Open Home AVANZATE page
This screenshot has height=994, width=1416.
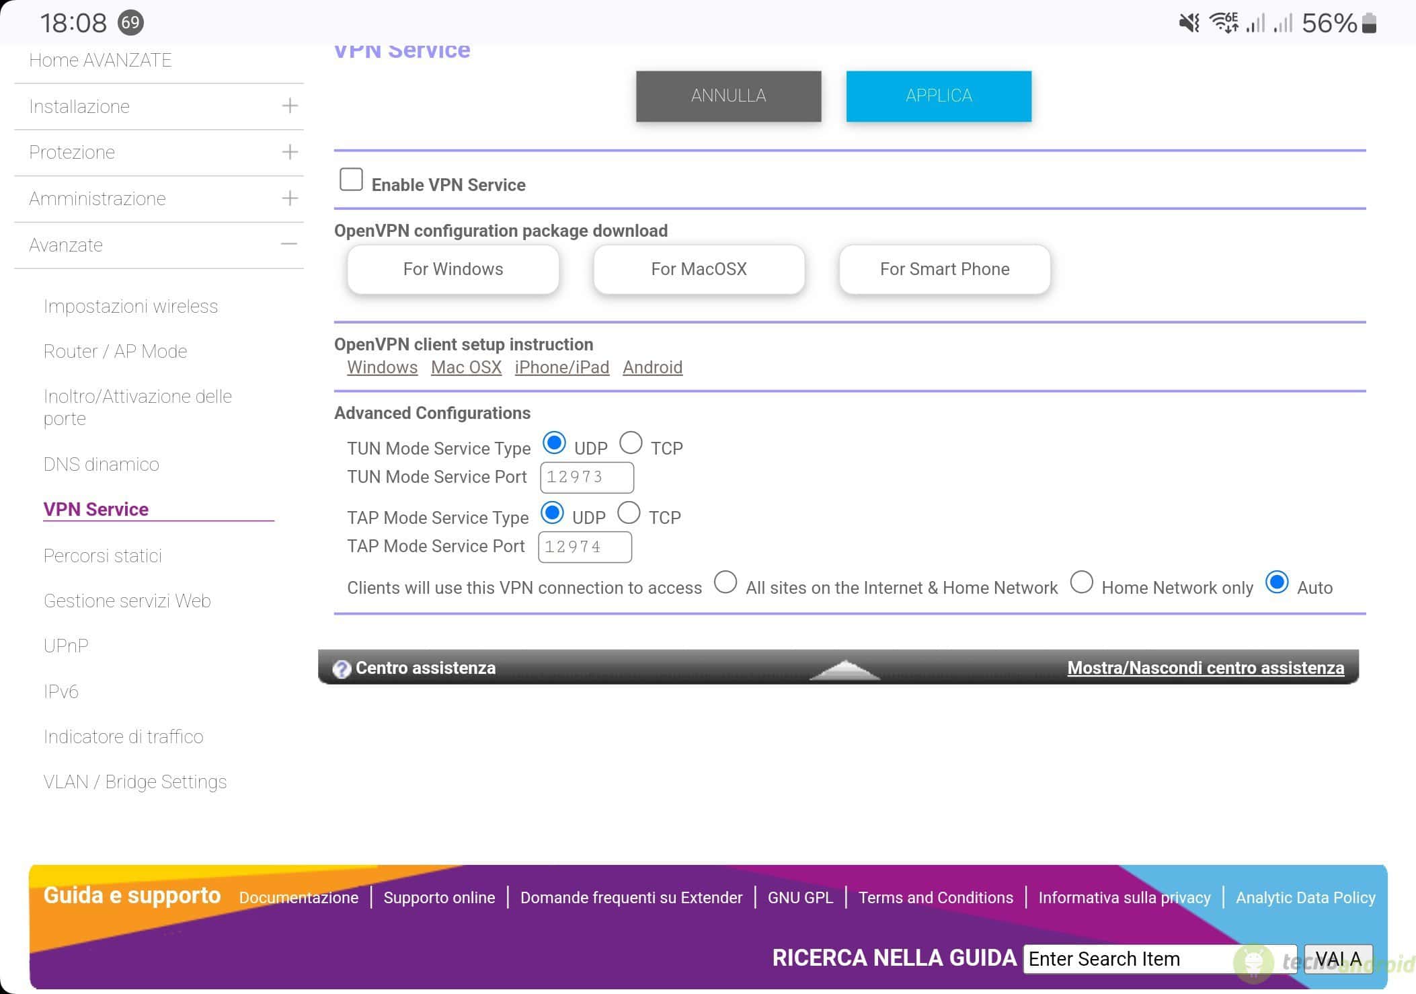[x=101, y=61]
